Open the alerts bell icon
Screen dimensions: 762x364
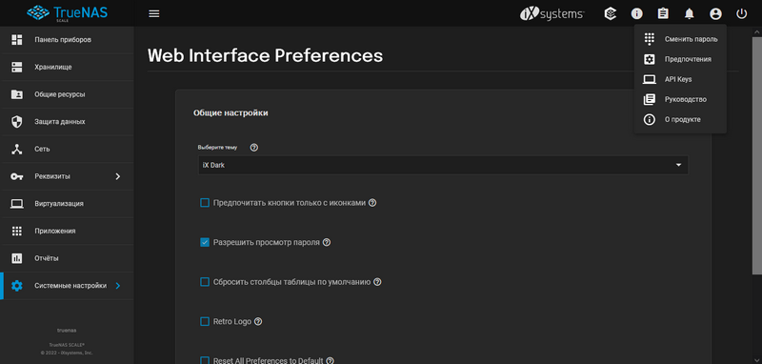click(689, 13)
